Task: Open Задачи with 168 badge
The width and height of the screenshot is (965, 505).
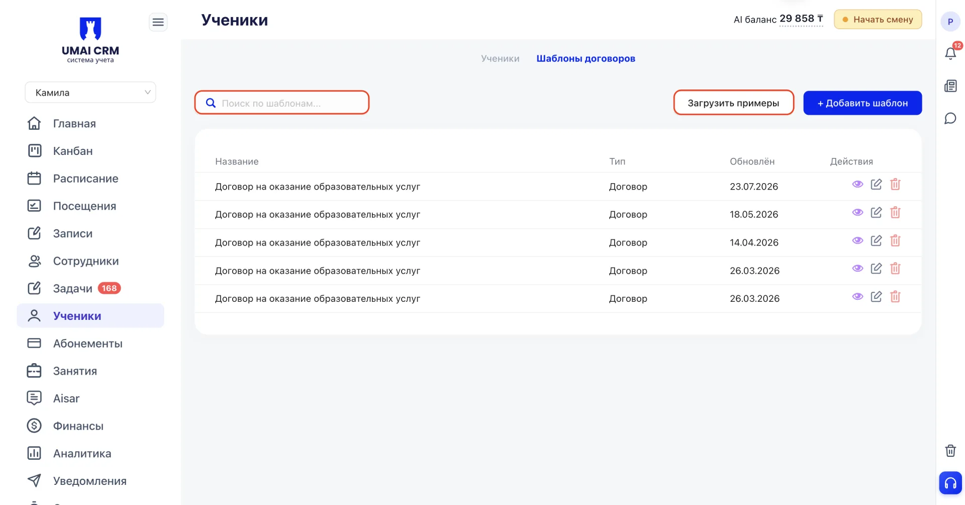Action: [x=90, y=288]
